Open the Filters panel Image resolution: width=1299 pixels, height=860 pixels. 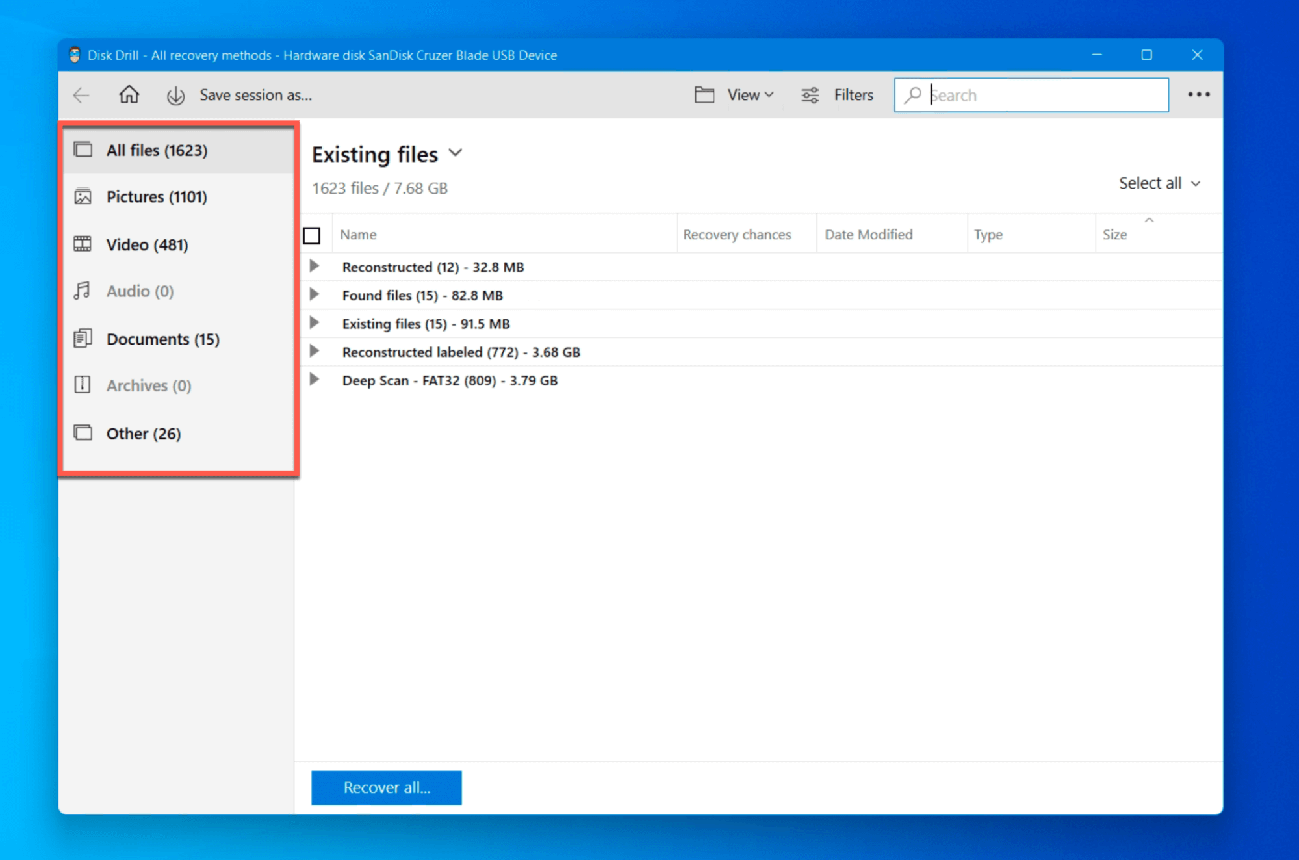(x=837, y=95)
